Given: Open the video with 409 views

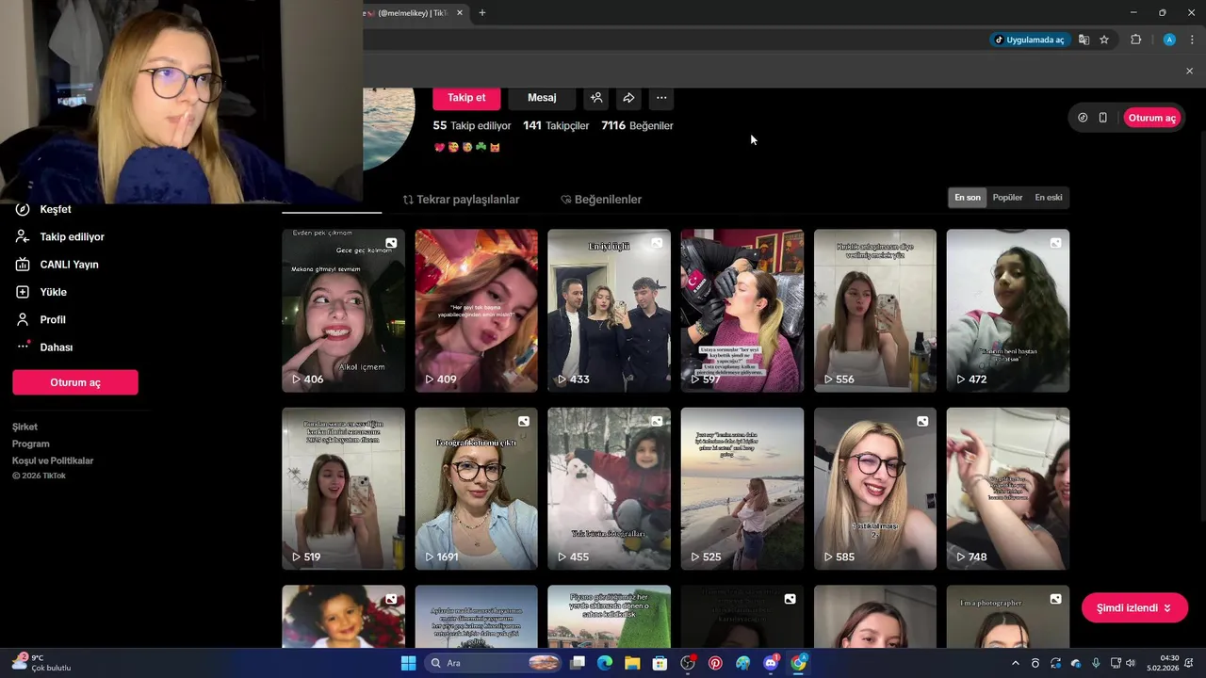Looking at the screenshot, I should (x=476, y=311).
